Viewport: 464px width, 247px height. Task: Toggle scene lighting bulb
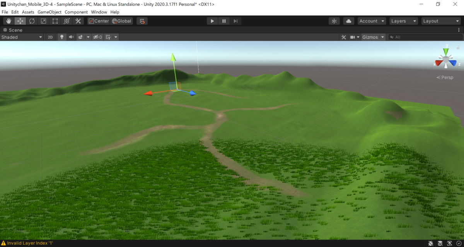(x=61, y=37)
